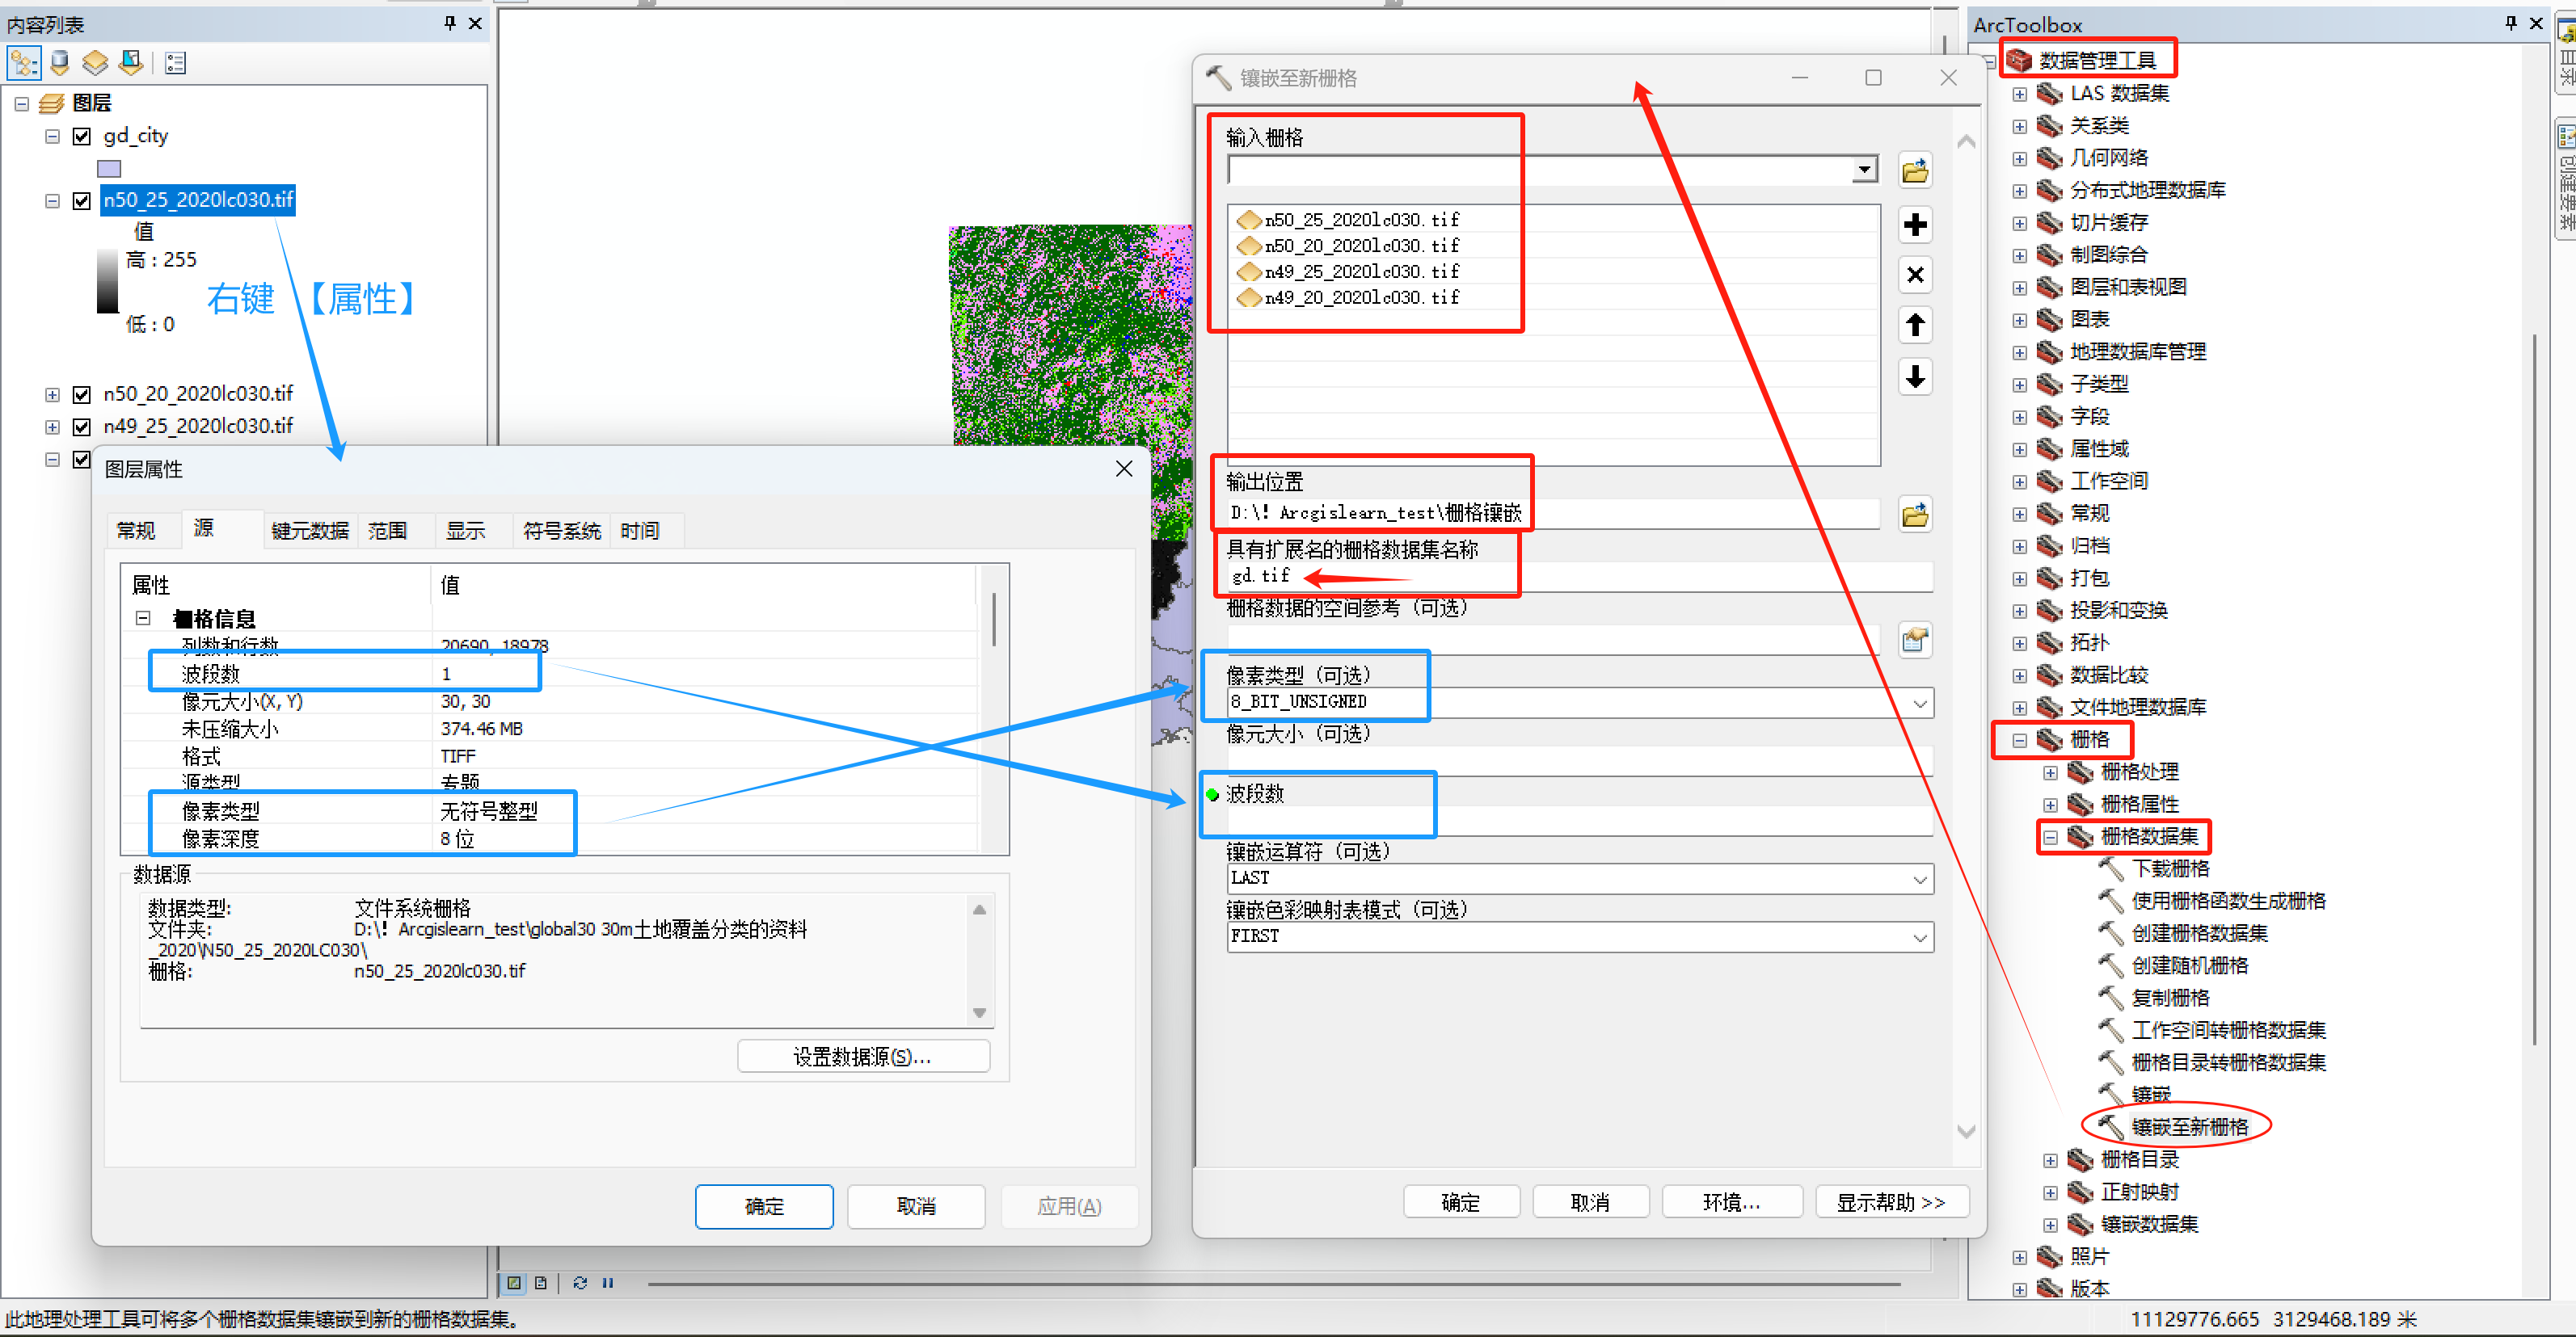Image resolution: width=2576 pixels, height=1337 pixels.
Task: Browse output location folder icon
Action: (x=1914, y=515)
